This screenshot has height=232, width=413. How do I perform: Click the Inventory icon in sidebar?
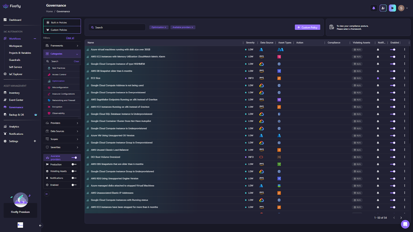[5, 93]
